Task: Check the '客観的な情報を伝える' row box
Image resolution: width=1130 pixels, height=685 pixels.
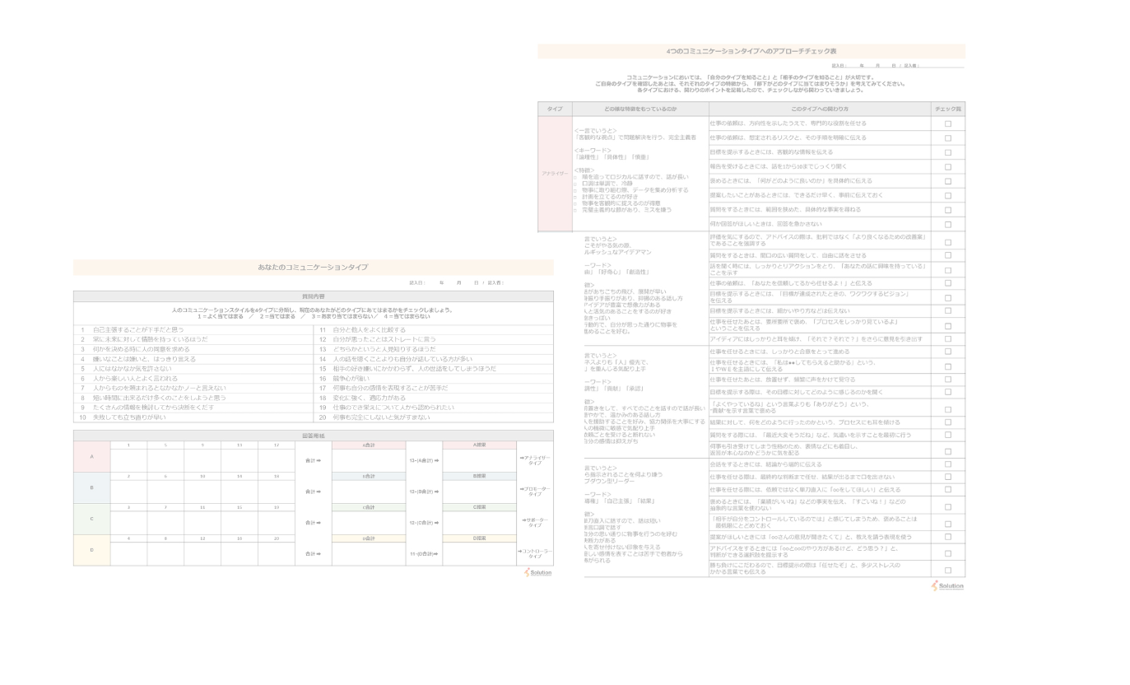Action: (947, 152)
